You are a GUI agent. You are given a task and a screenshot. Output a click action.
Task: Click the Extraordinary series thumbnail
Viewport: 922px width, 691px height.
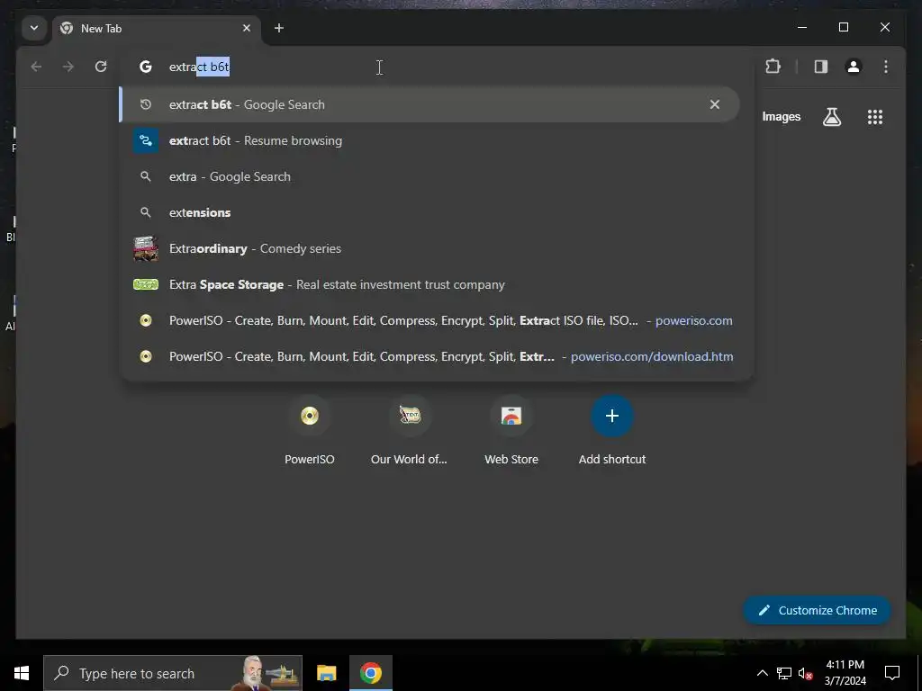[146, 248]
